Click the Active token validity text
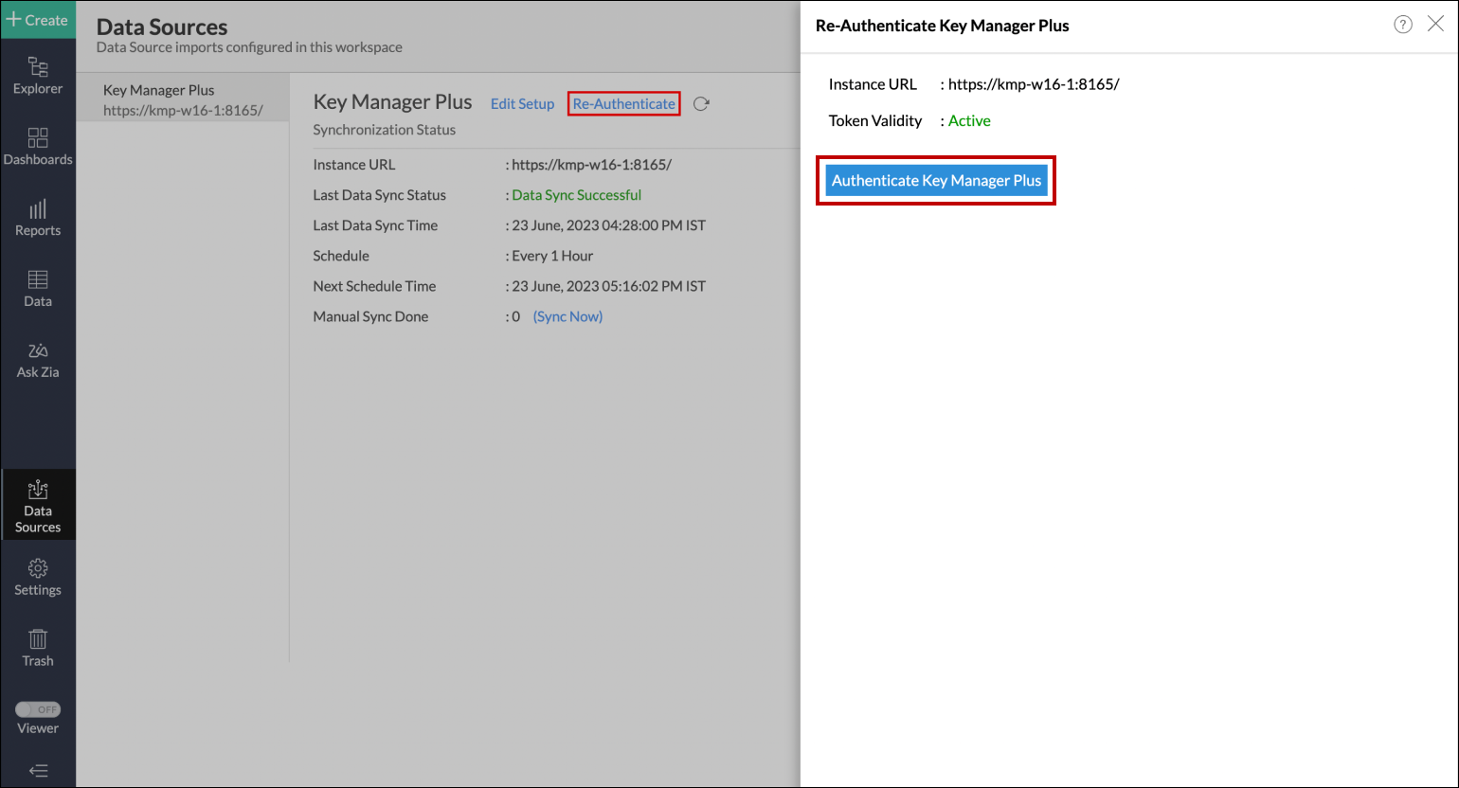 click(969, 120)
